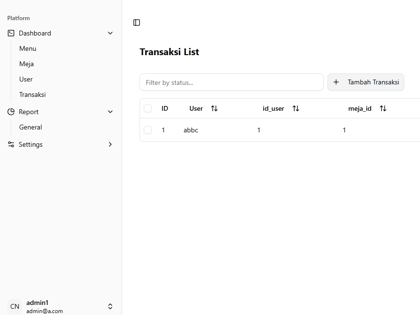Check the row 1 abbc checkbox
Image resolution: width=420 pixels, height=315 pixels.
click(x=148, y=130)
